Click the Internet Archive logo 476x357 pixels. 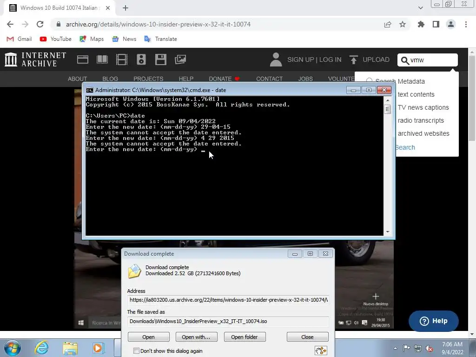coord(35,59)
